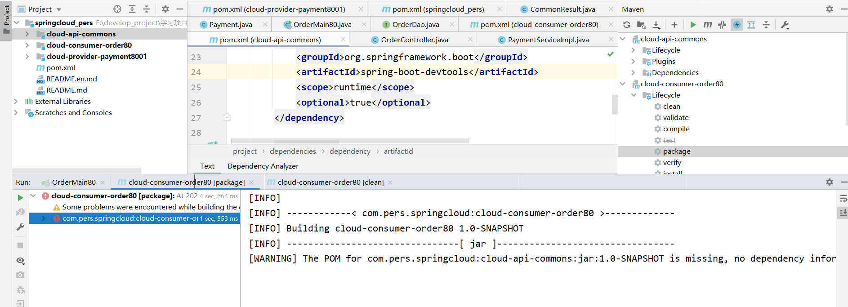Open Maven panel gear options
Image resolution: width=848 pixels, height=307 pixels.
830,9
